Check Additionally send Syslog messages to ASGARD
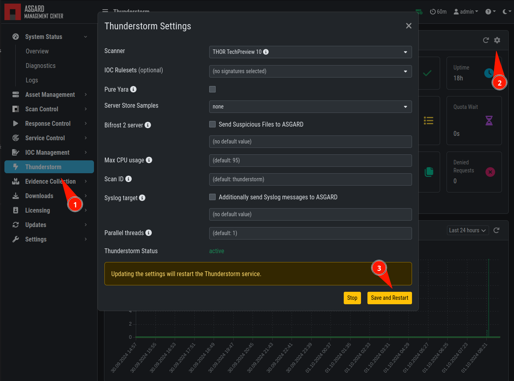The image size is (514, 381). (212, 197)
